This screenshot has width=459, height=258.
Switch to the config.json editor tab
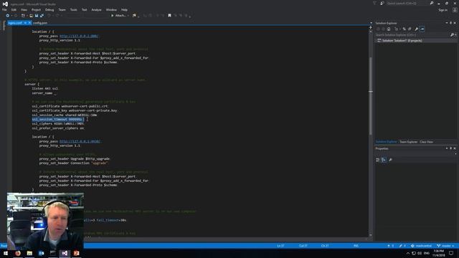click(40, 23)
